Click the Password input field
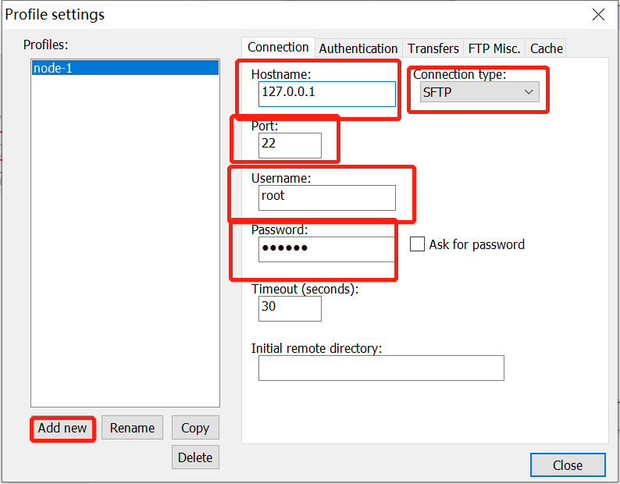 pyautogui.click(x=327, y=249)
